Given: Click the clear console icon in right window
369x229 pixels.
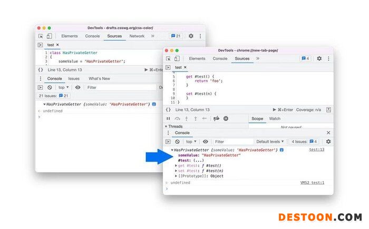Looking at the screenshot, I should (178, 141).
